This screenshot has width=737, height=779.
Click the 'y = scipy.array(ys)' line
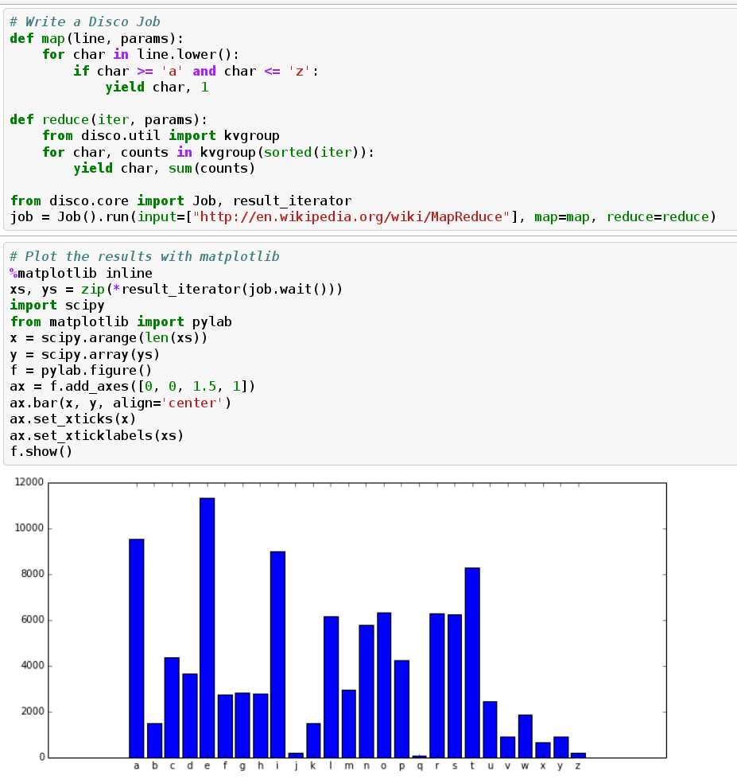[85, 354]
